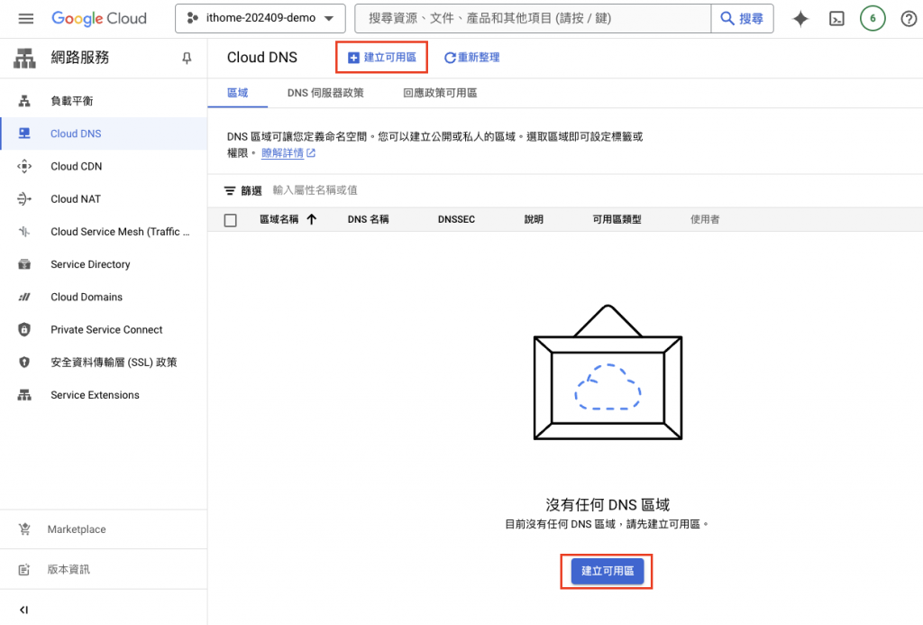Focus the filter input 輸入屬性名稱或值

point(315,190)
